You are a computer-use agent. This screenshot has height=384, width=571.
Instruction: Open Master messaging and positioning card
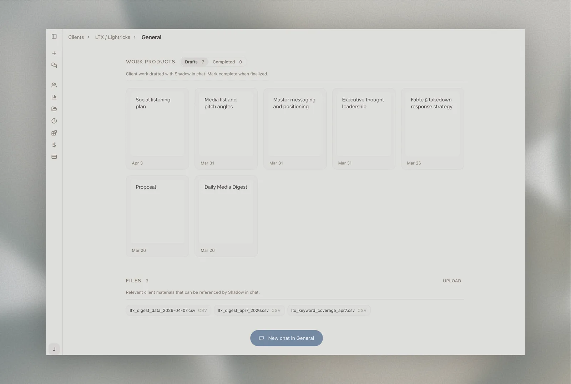click(x=295, y=129)
